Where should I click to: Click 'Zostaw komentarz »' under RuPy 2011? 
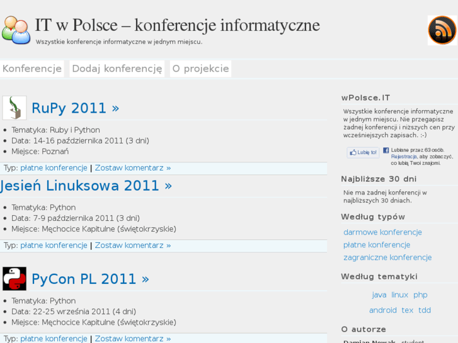(x=133, y=168)
